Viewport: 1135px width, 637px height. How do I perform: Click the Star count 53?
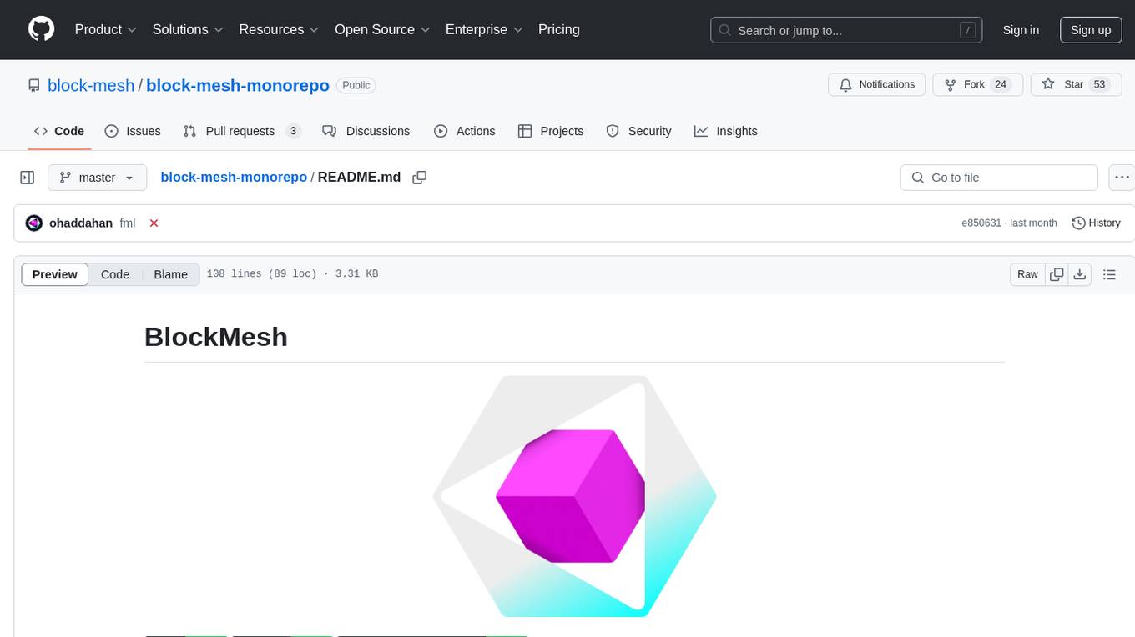(x=1099, y=85)
